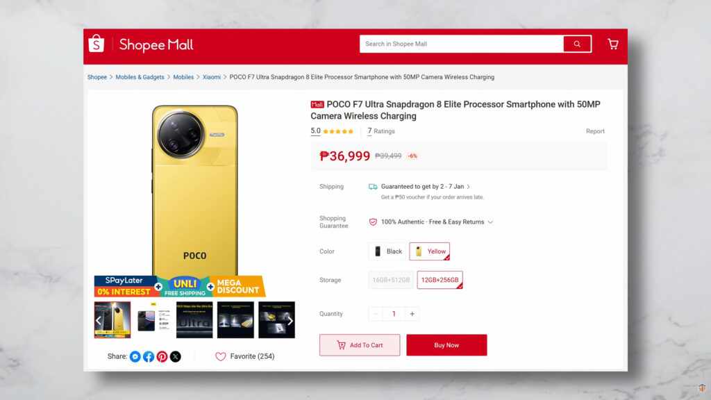This screenshot has width=711, height=400.
Task: Focus the Search in Shopee Mall field
Action: [x=462, y=44]
